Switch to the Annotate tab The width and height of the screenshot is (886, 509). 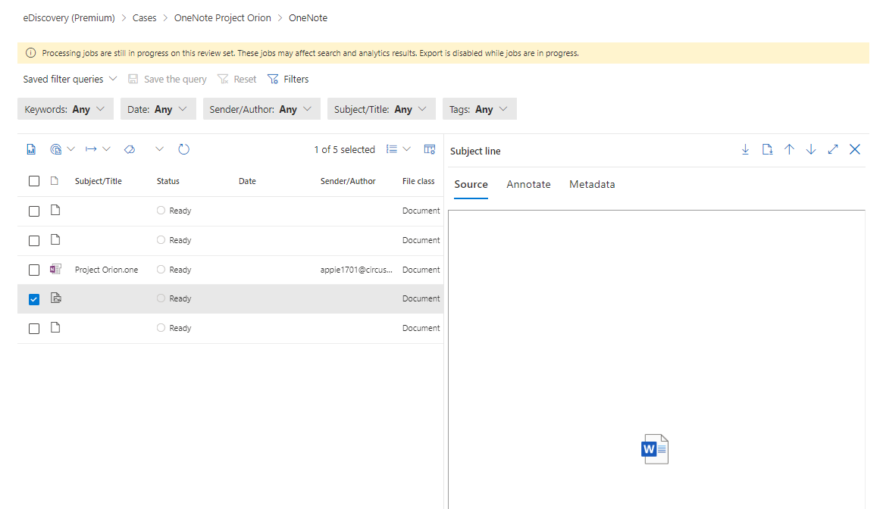528,184
